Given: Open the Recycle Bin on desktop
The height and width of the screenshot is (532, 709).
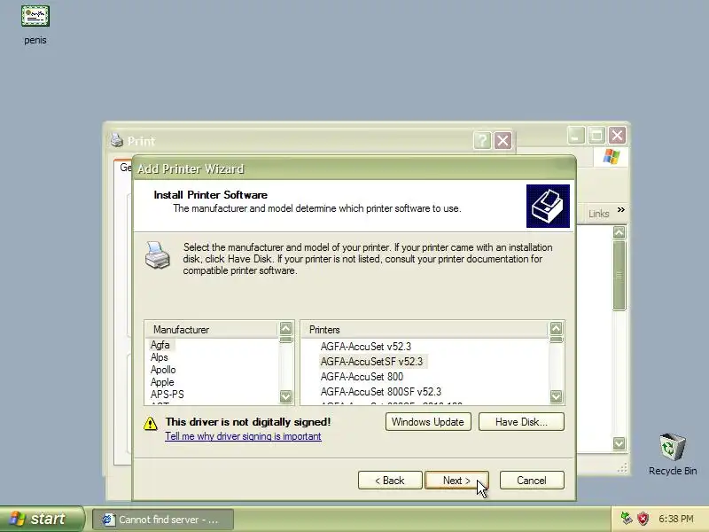Looking at the screenshot, I should (673, 454).
